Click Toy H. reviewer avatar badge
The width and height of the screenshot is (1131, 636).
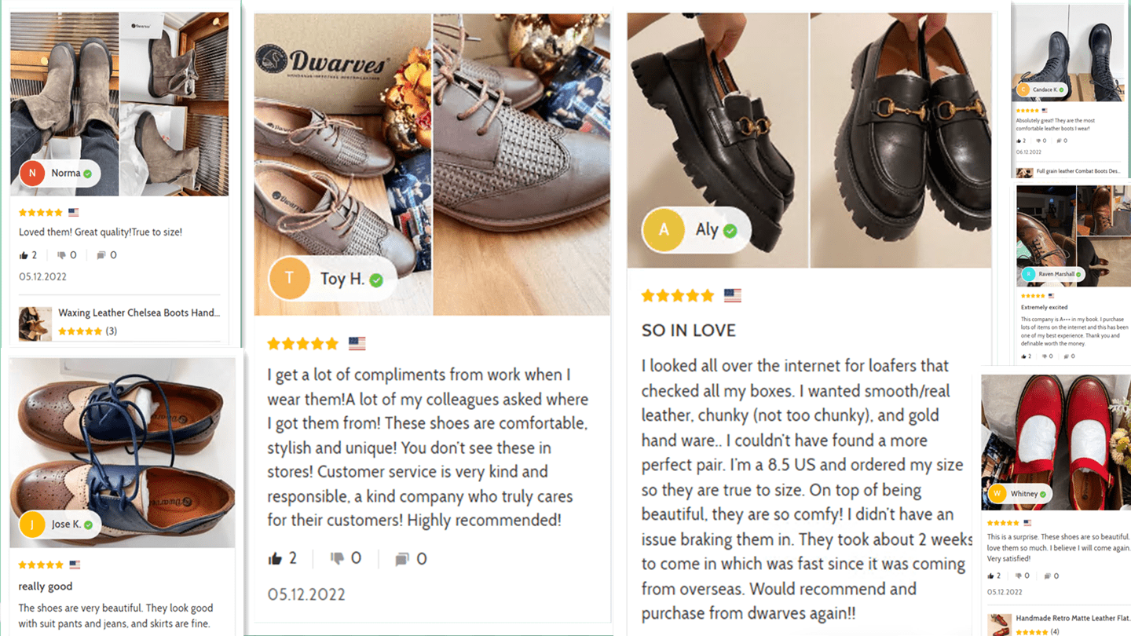288,279
